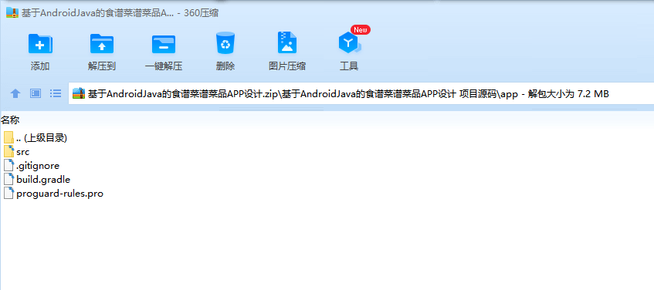This screenshot has height=290, width=654.
Task: Click the 360压缩 app icon in the title bar
Action: click(12, 13)
